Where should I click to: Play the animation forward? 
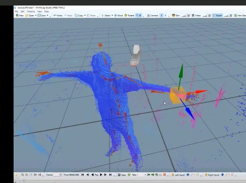(101, 175)
